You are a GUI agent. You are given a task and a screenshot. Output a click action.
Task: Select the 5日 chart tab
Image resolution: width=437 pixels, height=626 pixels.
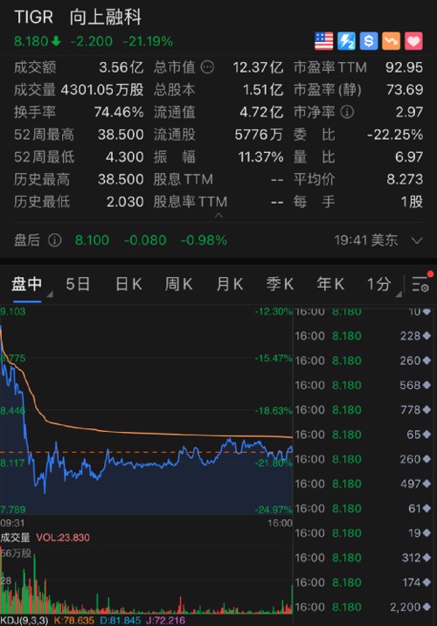coord(78,284)
